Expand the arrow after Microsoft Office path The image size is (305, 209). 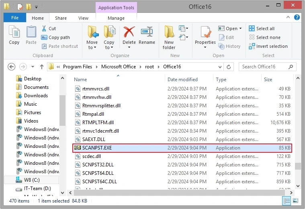pyautogui.click(x=140, y=67)
